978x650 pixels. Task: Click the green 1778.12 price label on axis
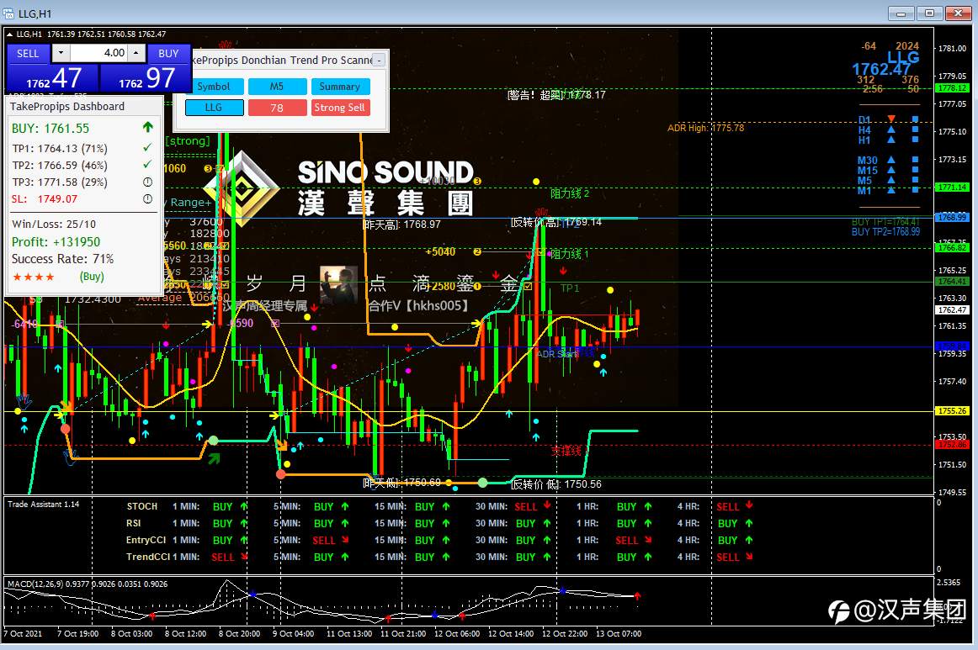(953, 87)
